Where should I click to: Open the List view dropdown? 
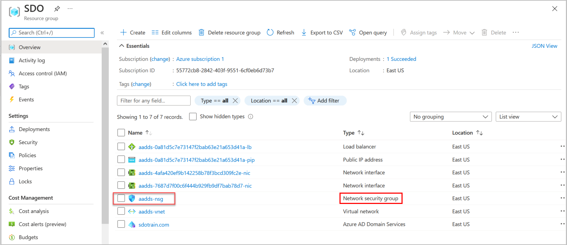pyautogui.click(x=528, y=117)
